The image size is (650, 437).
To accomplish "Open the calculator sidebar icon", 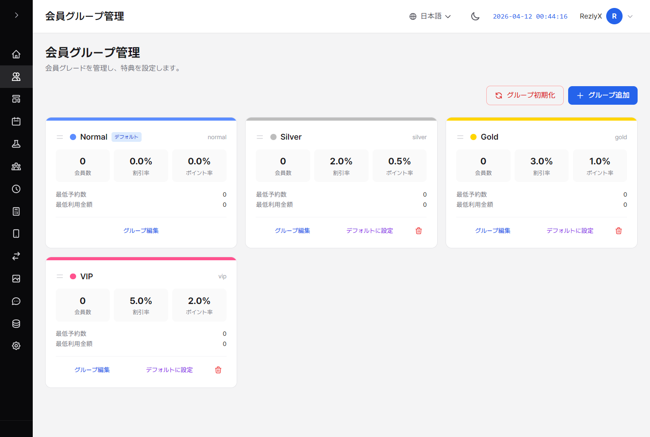I will tap(16, 211).
